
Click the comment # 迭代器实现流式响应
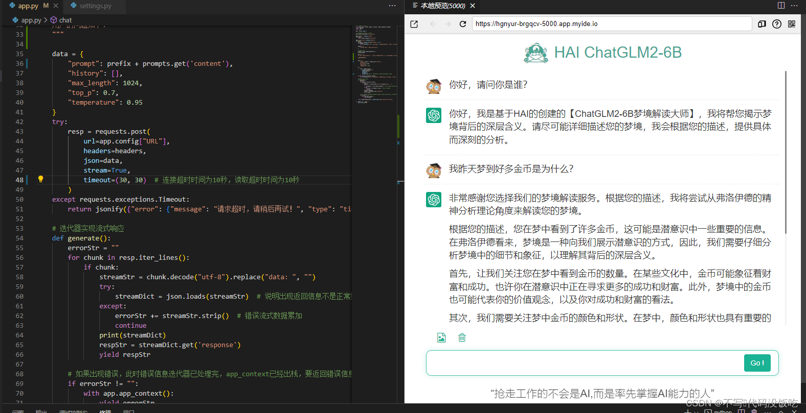88,228
